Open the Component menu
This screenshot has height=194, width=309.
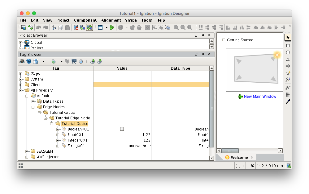coord(85,20)
